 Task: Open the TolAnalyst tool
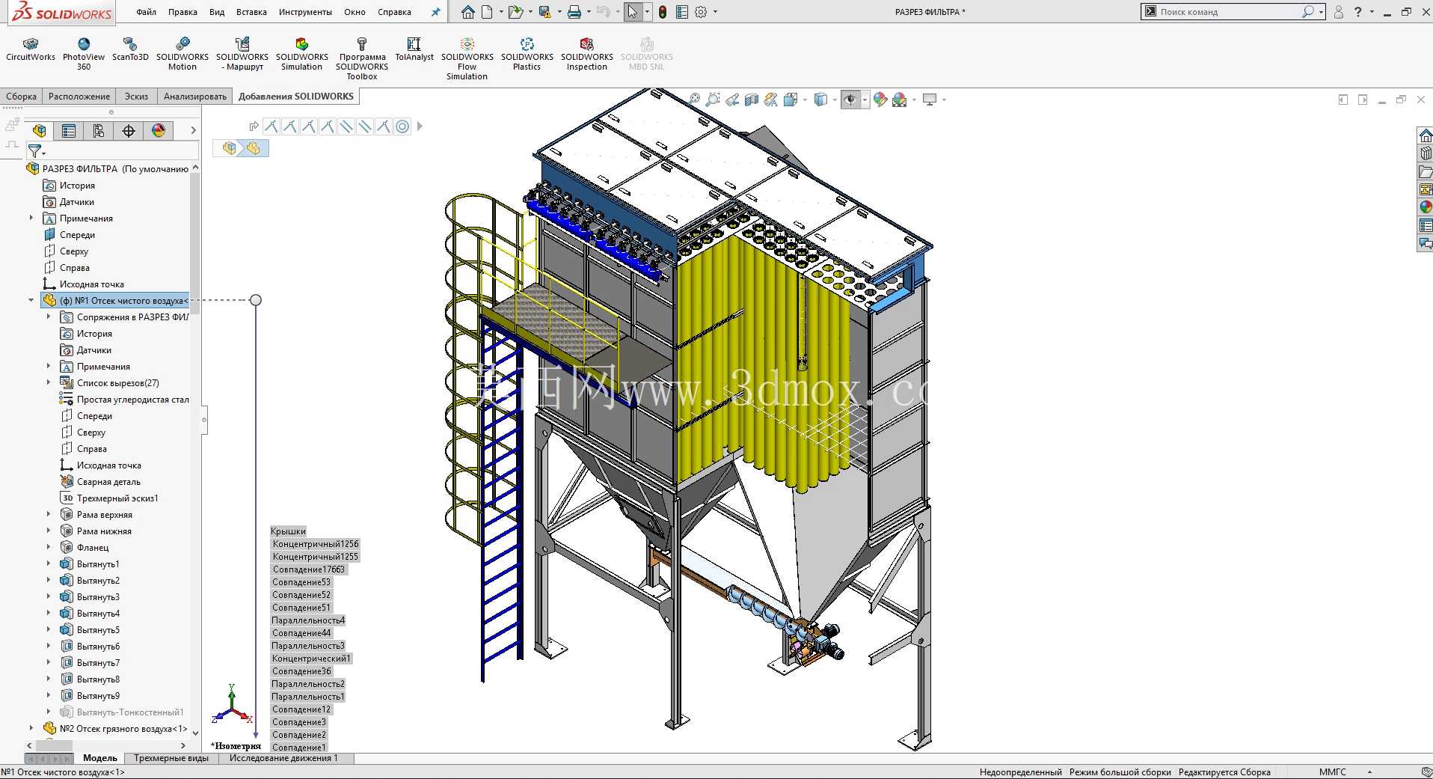[414, 49]
